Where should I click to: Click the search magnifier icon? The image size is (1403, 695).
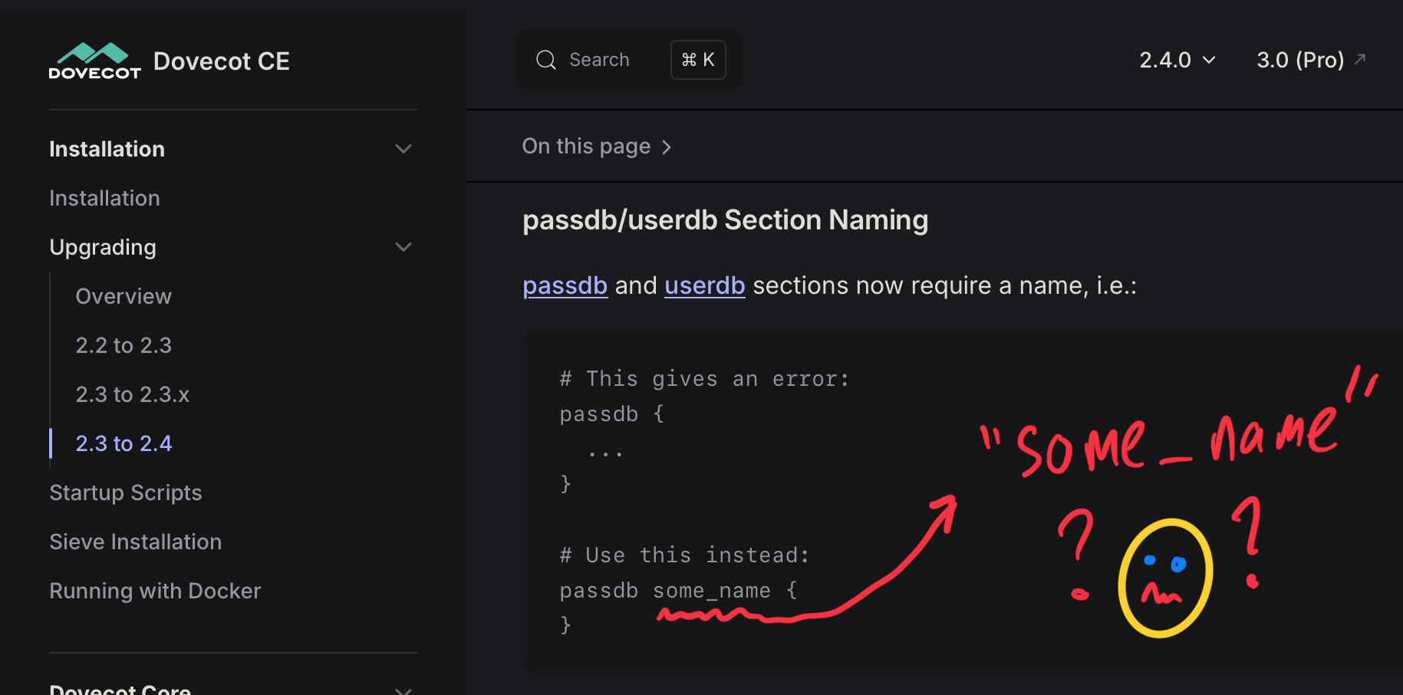pyautogui.click(x=546, y=60)
